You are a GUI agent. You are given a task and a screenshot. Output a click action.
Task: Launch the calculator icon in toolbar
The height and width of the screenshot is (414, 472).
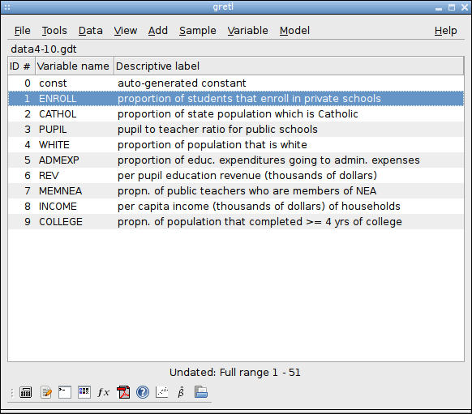point(26,392)
